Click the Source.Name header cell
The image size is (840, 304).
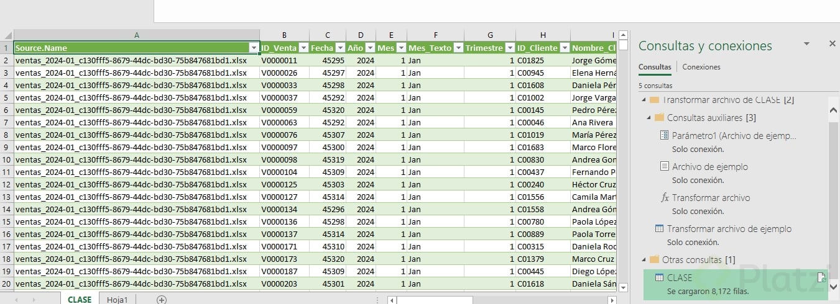(137, 48)
